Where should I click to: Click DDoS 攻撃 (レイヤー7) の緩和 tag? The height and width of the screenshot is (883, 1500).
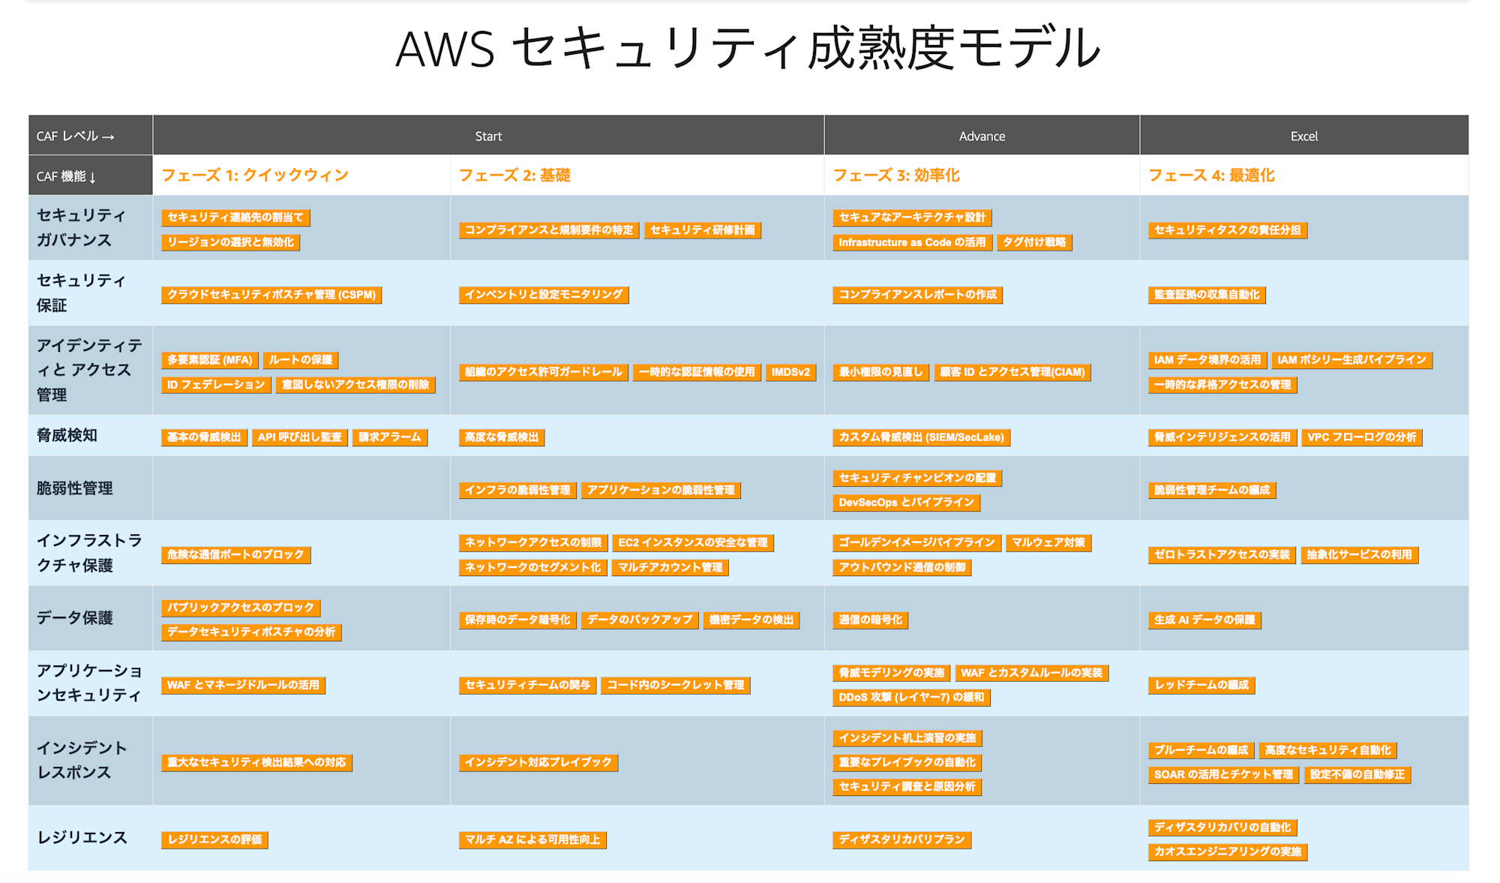911,698
